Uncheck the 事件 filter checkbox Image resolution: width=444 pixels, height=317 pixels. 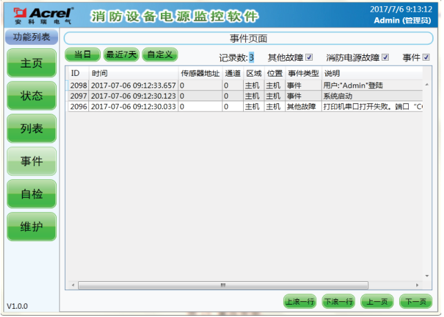coord(426,57)
